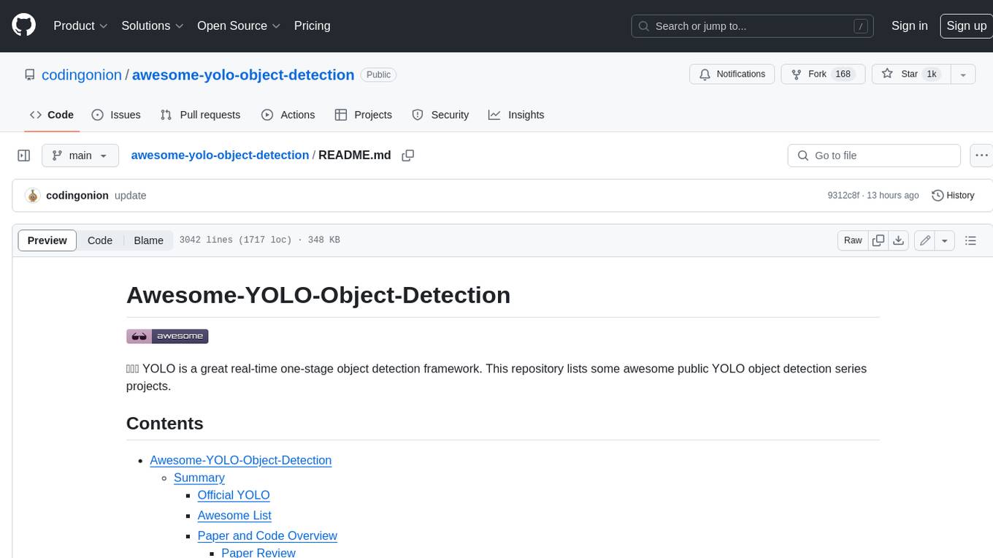
Task: Open the Pricing page
Action: pyautogui.click(x=312, y=26)
